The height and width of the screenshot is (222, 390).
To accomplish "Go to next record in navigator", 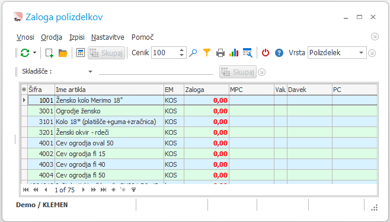I will pos(84,190).
